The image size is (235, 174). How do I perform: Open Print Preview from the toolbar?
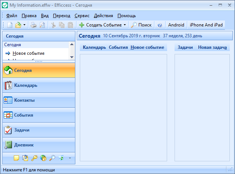[x=42, y=25]
